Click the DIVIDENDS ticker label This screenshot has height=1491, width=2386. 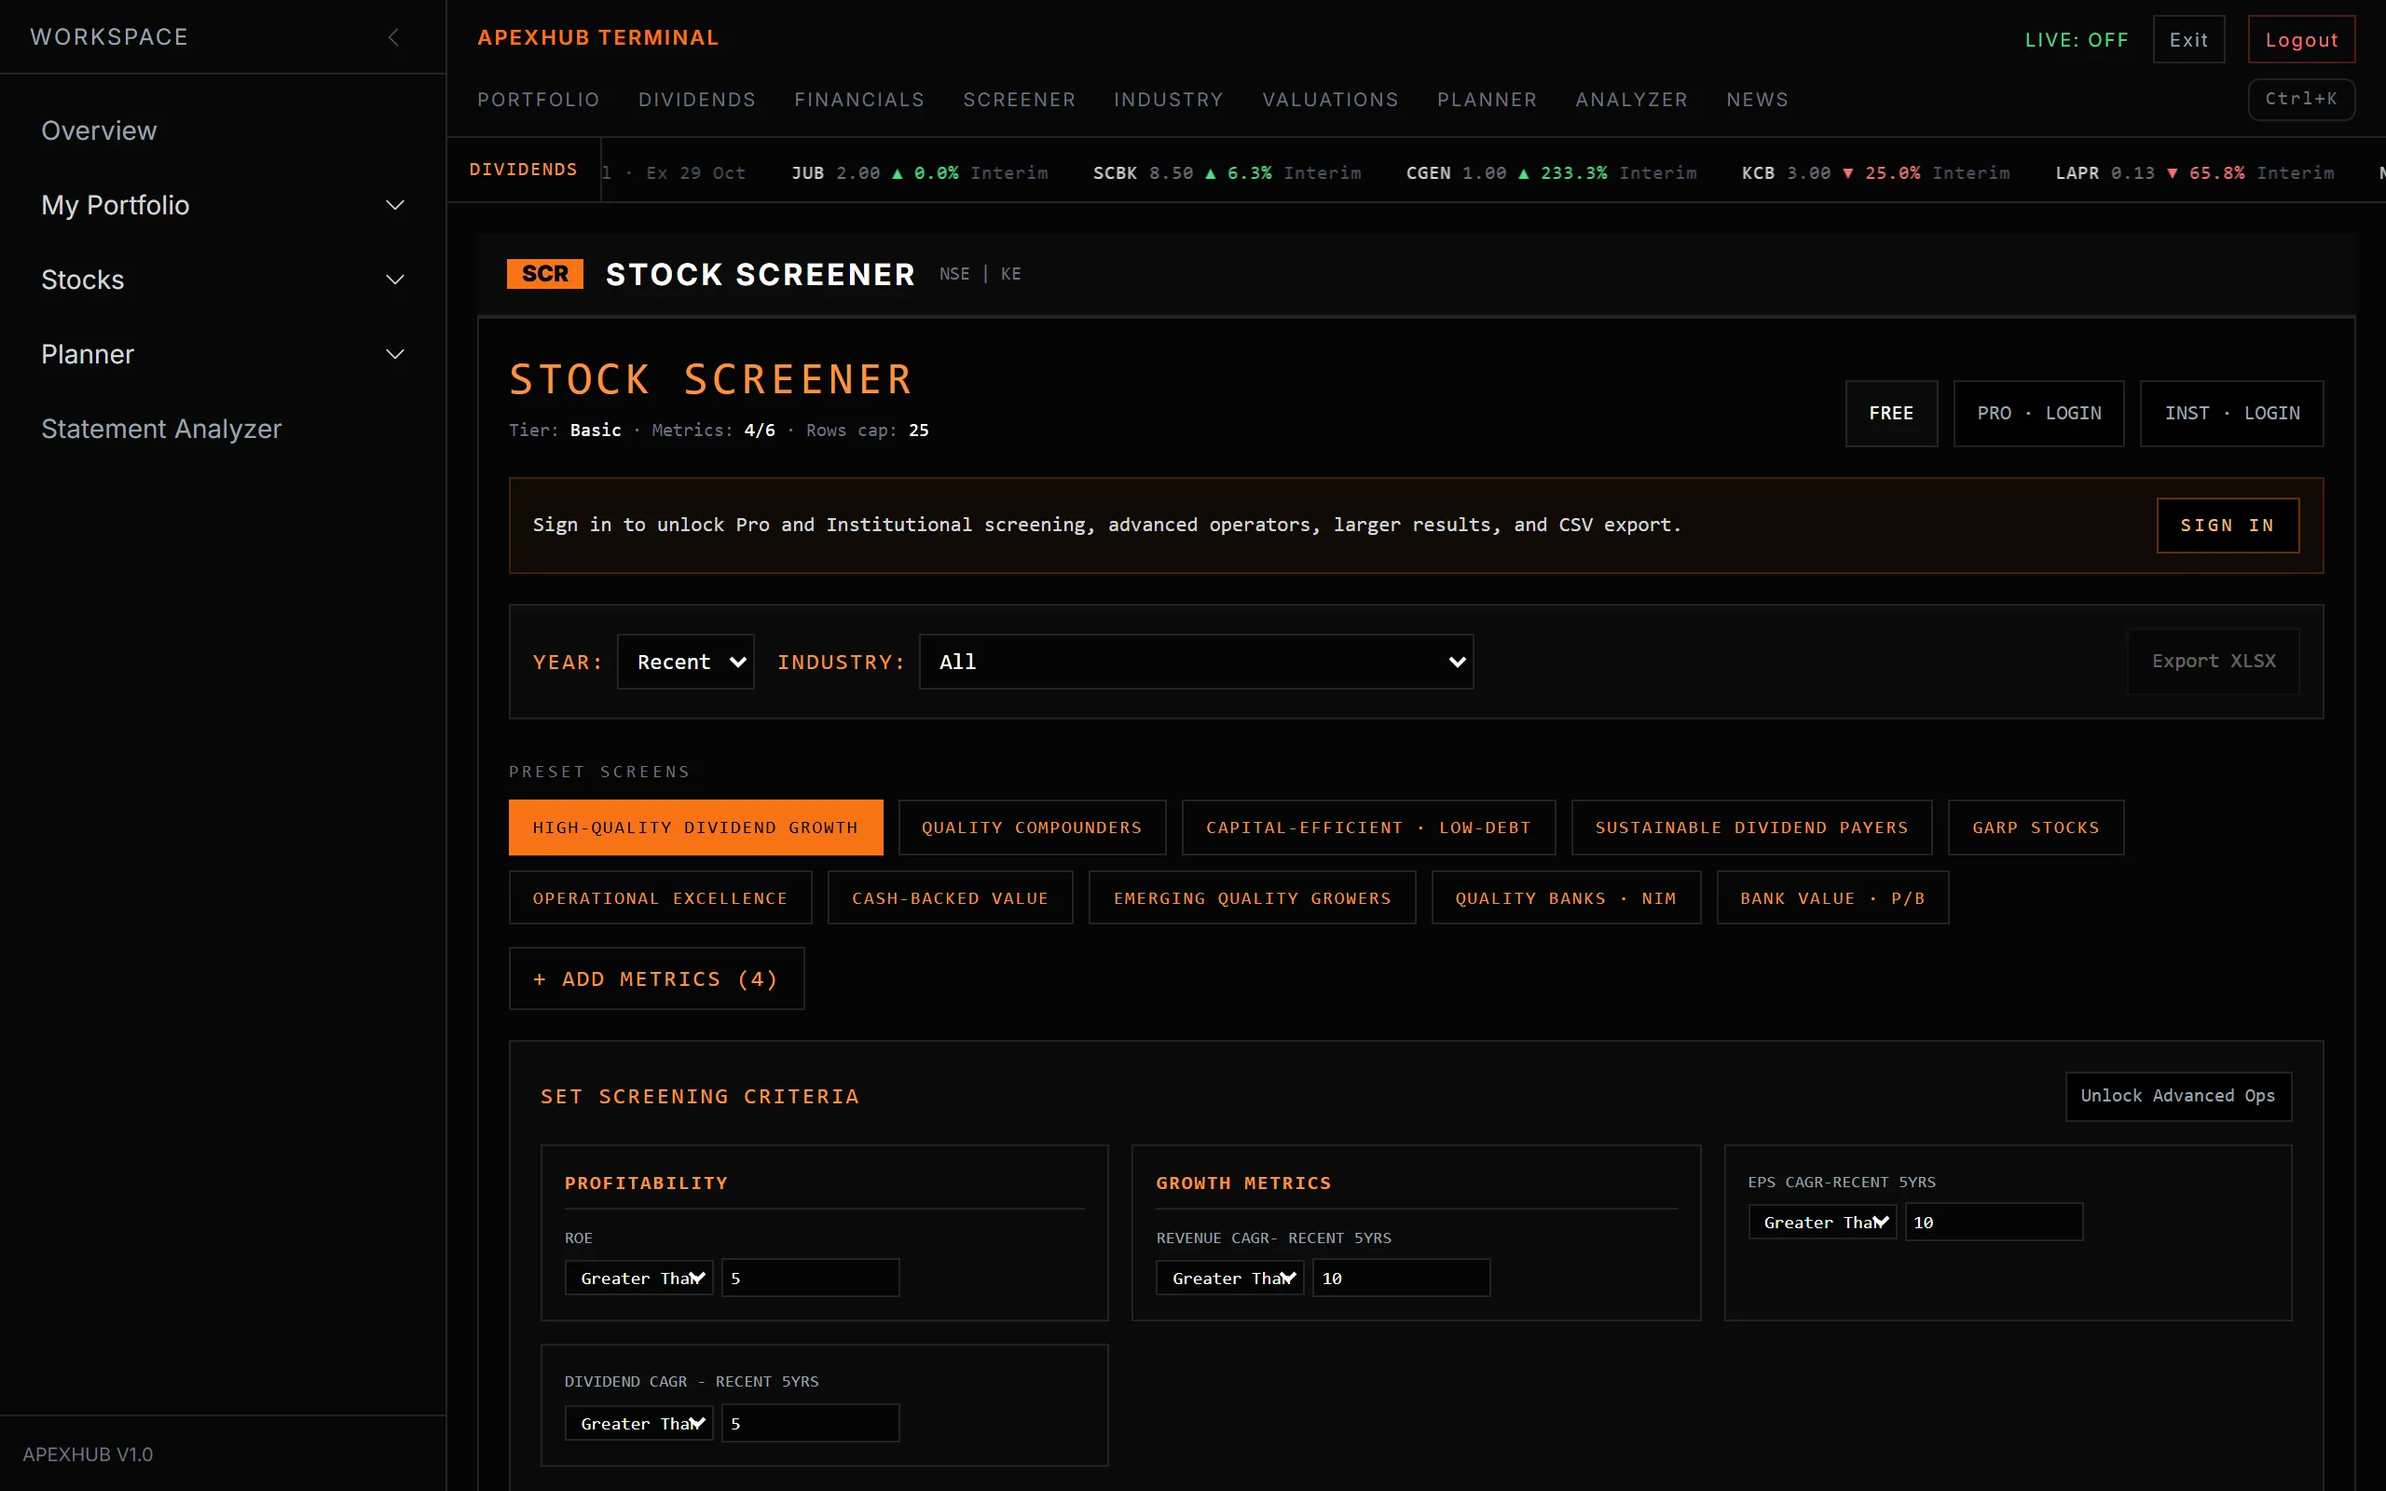coord(524,170)
